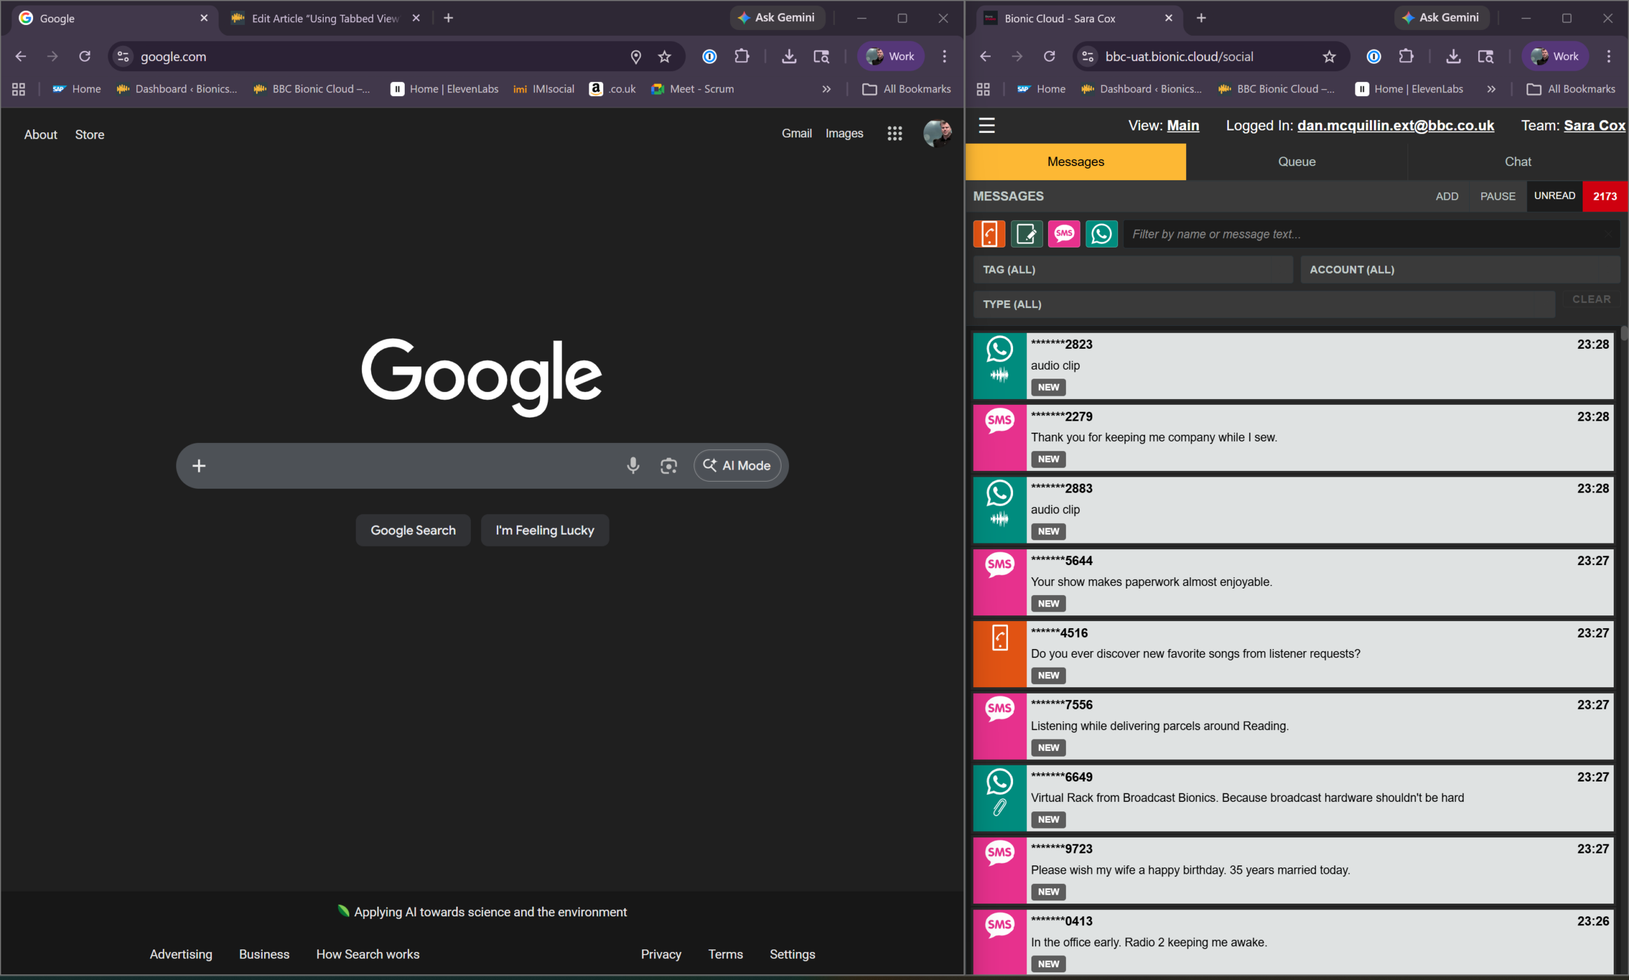Open the Google apps grid

(894, 134)
